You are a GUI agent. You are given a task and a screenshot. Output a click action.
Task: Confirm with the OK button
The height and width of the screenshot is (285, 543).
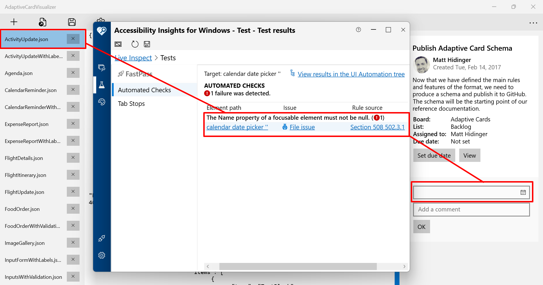click(421, 226)
